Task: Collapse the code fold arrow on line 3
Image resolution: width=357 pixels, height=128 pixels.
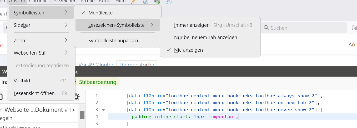Action: (103, 110)
